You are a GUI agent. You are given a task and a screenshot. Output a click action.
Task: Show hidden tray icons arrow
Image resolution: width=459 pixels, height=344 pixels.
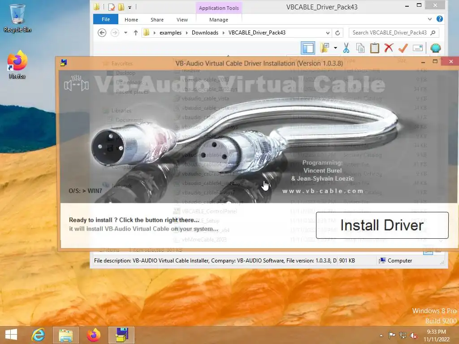(381, 335)
